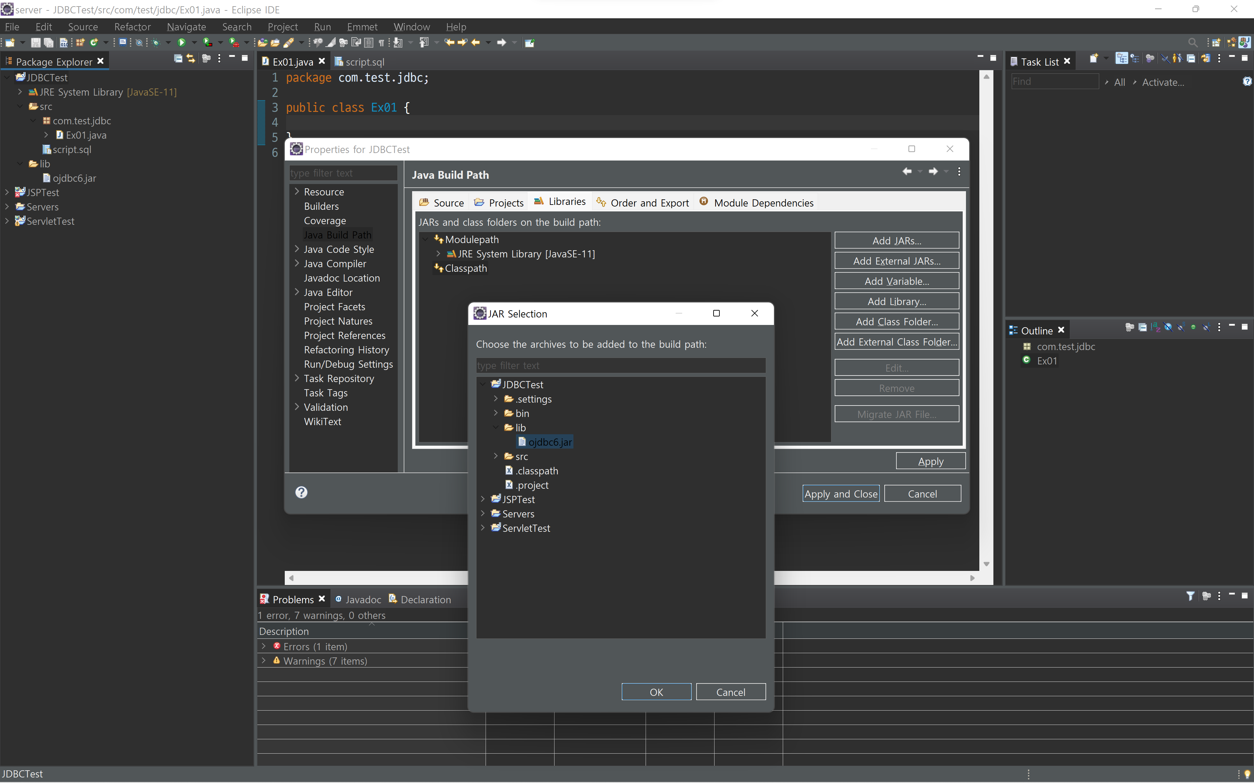
Task: Click the JAR Selection filter text field
Action: pos(620,366)
